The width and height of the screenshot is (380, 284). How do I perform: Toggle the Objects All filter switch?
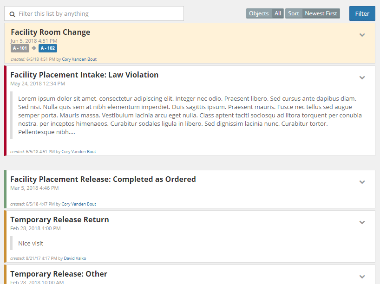click(265, 13)
